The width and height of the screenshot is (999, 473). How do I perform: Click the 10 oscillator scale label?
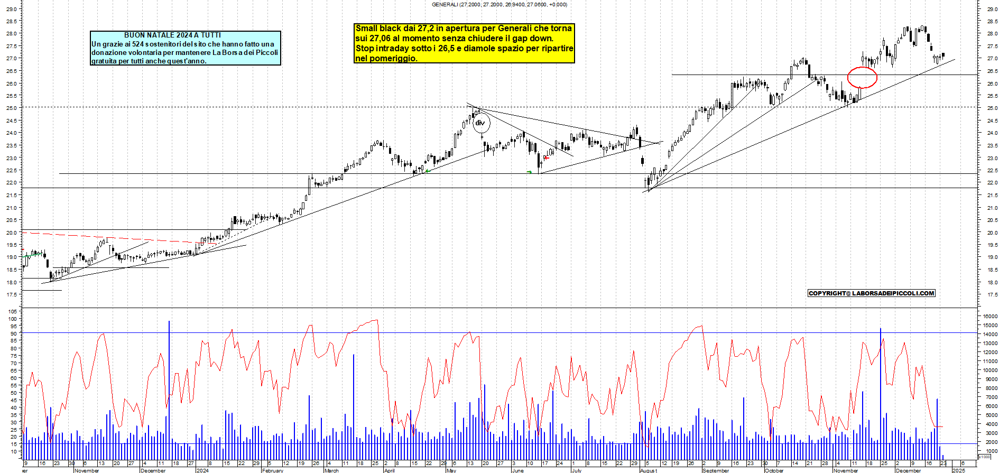(x=14, y=452)
